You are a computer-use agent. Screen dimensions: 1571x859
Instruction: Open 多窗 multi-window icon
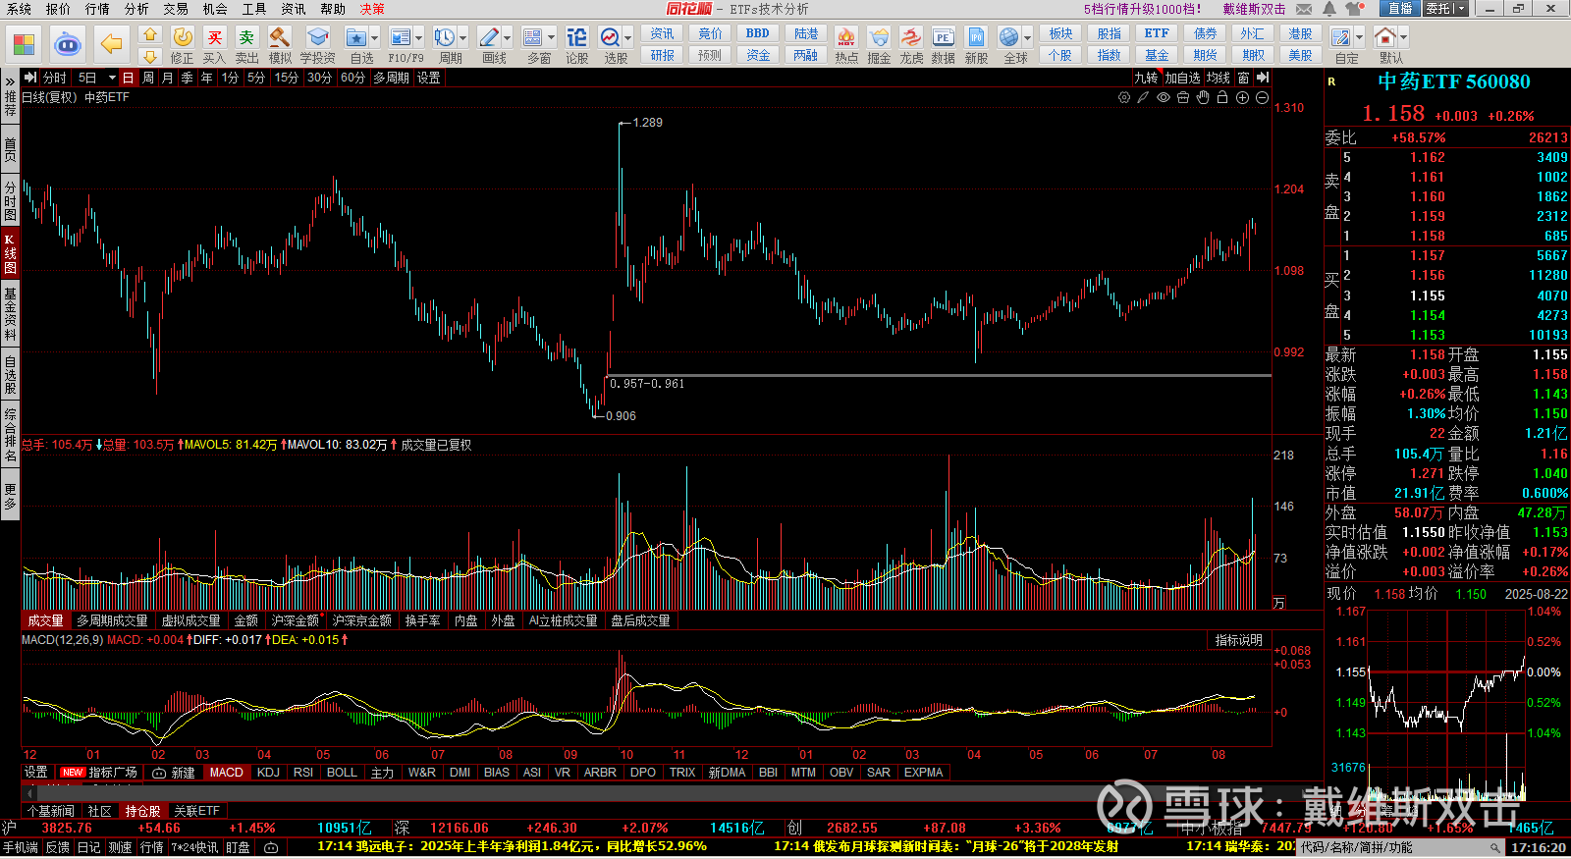tap(533, 38)
